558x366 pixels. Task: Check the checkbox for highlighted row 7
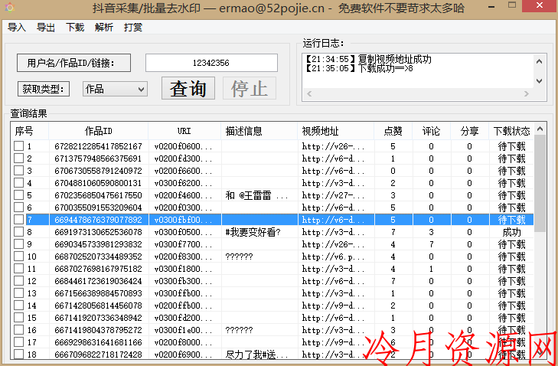point(18,219)
